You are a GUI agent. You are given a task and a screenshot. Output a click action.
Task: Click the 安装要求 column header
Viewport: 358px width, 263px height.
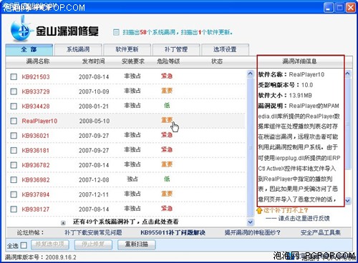133,61
